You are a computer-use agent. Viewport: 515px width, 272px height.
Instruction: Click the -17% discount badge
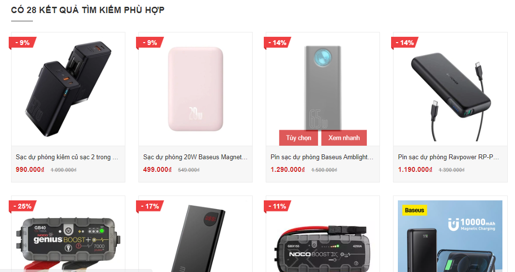click(150, 206)
